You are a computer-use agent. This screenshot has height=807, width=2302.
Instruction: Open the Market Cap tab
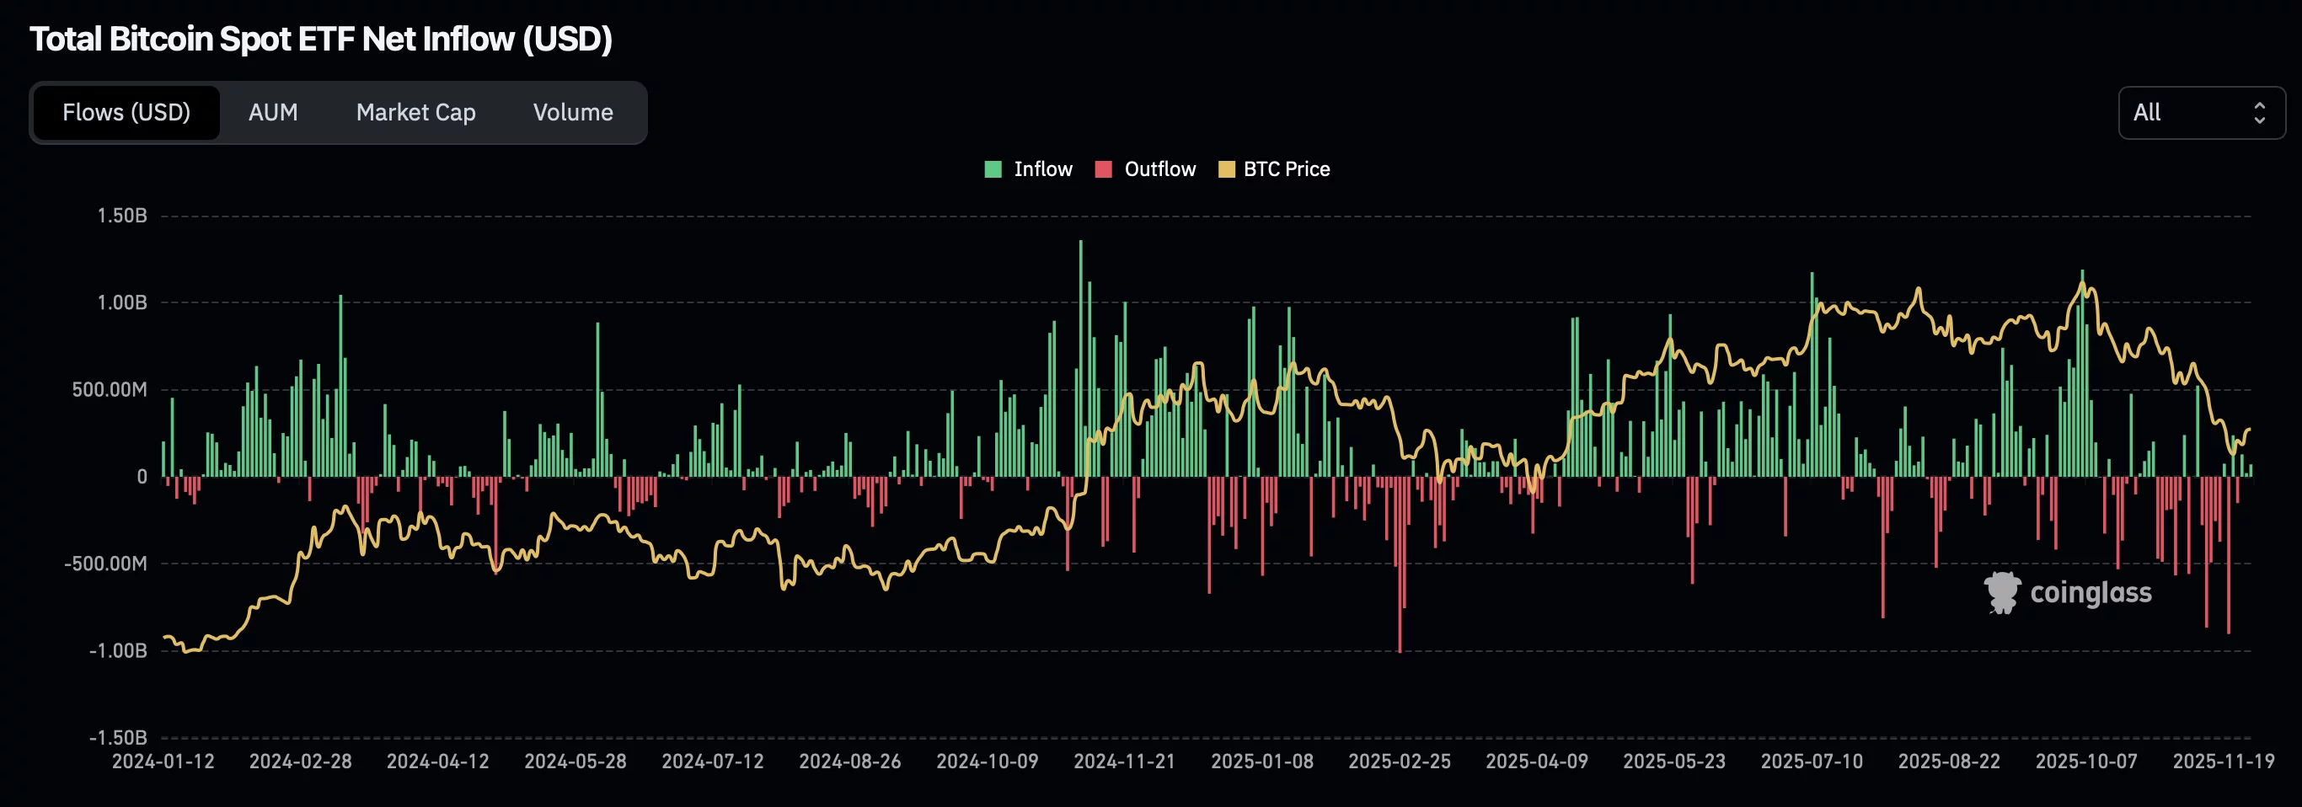[x=415, y=113]
